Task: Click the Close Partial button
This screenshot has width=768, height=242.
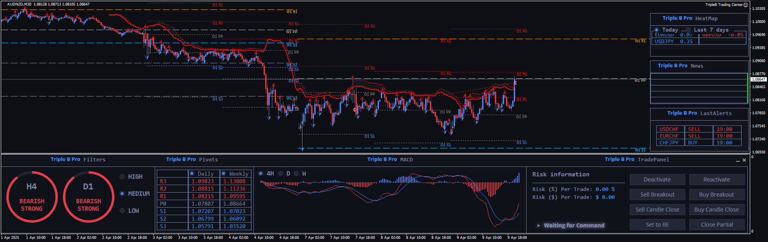Action: click(717, 225)
